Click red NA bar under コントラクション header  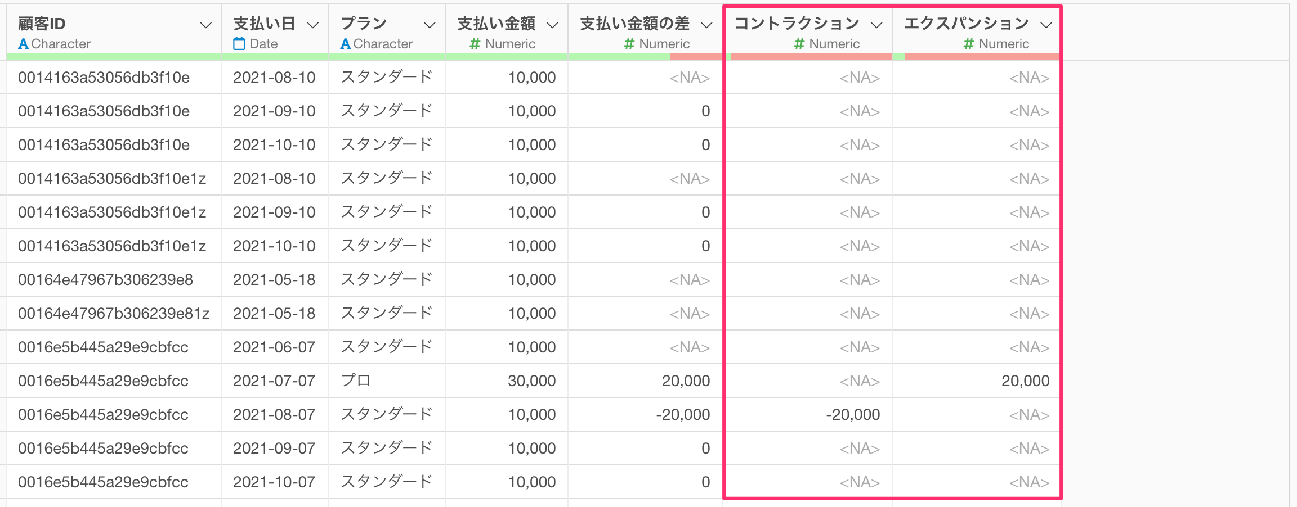click(811, 56)
